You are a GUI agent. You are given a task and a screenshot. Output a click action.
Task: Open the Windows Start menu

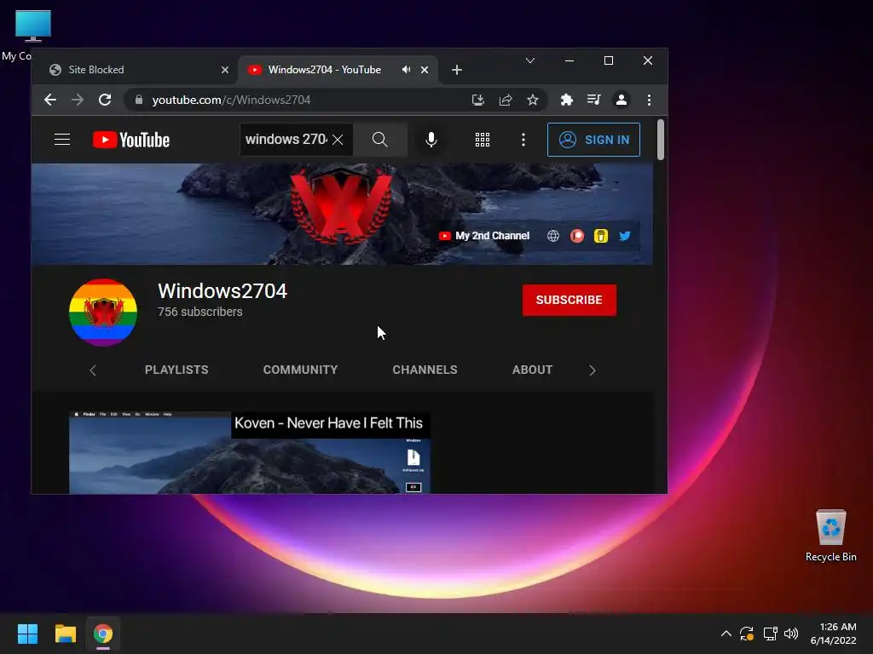click(27, 634)
